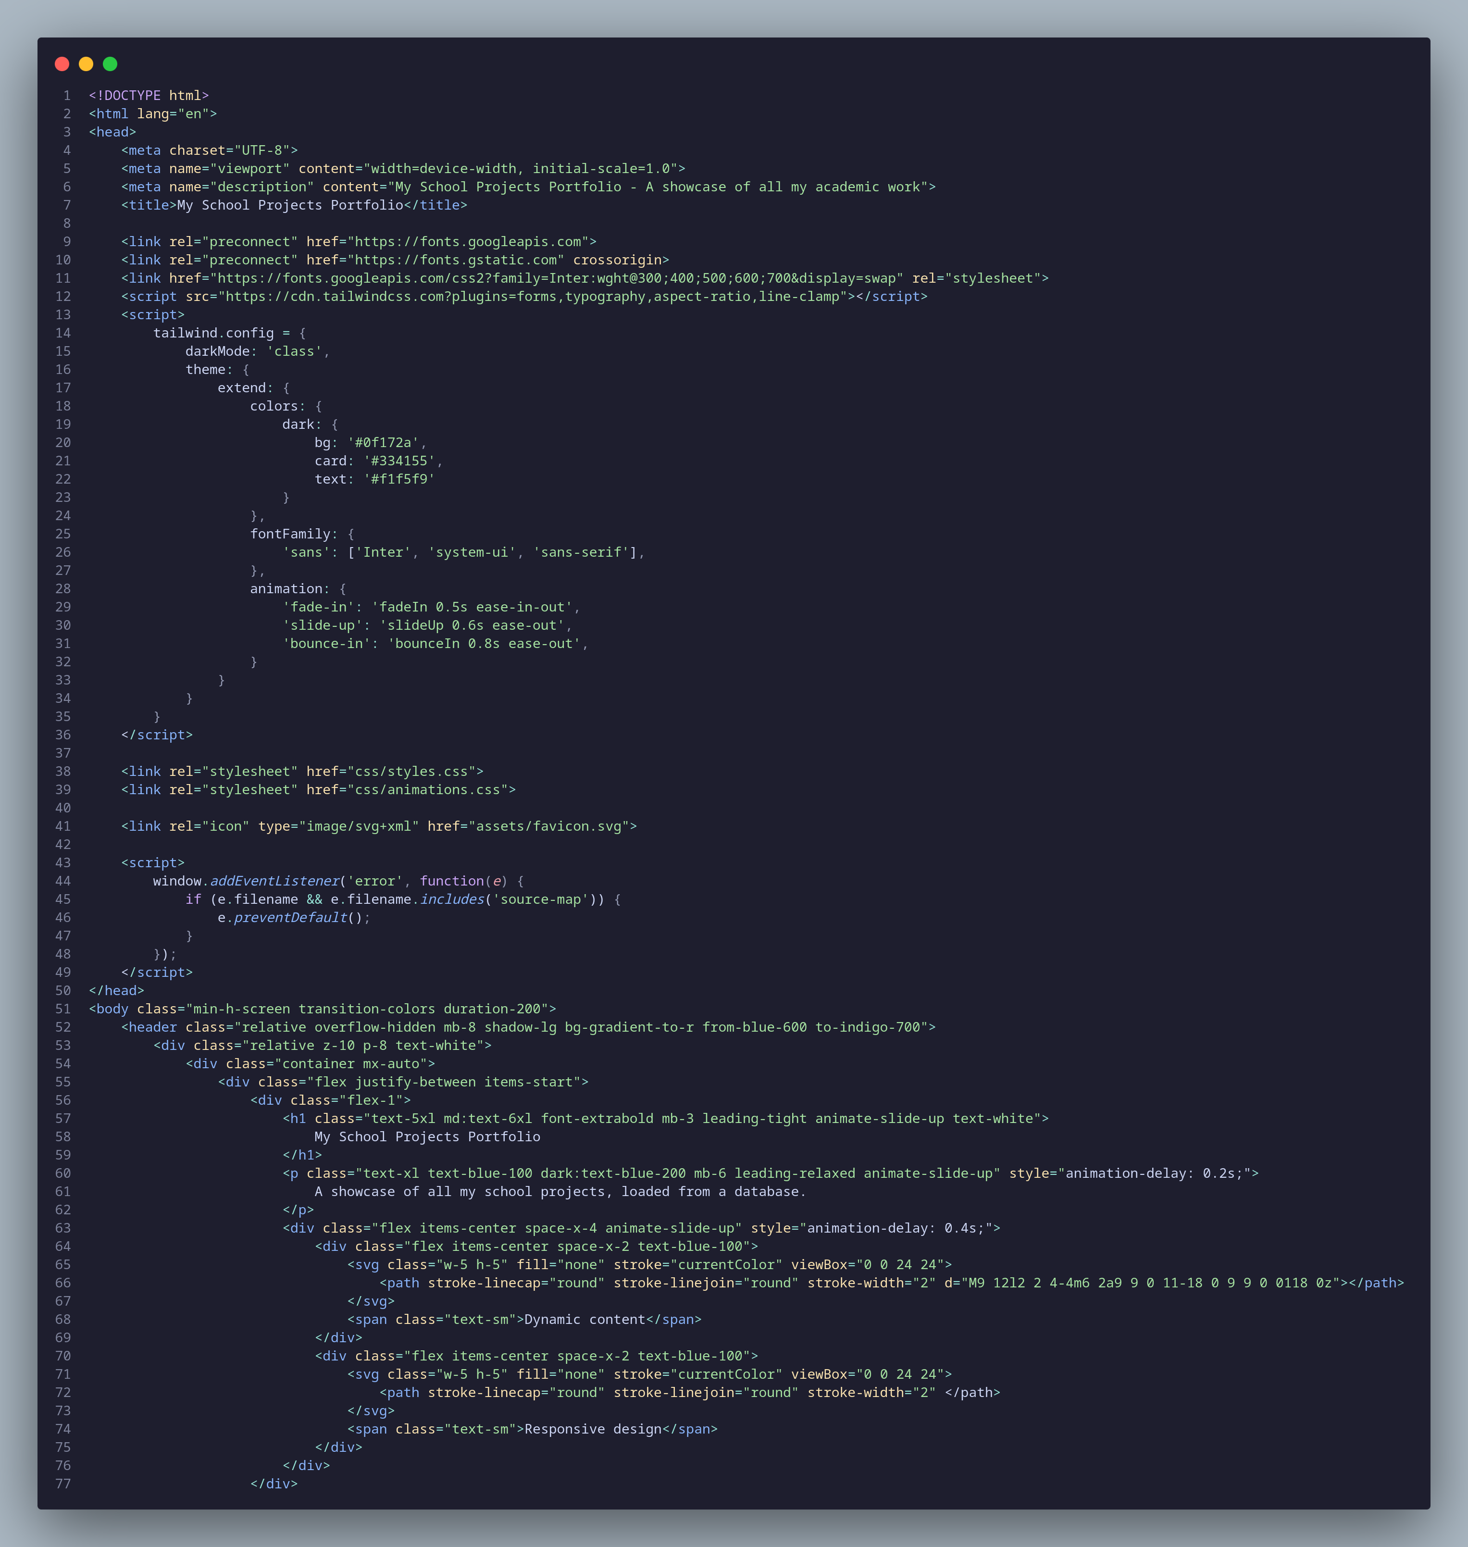Click the 'Dynamic content' span text
The height and width of the screenshot is (1547, 1468).
585,1319
